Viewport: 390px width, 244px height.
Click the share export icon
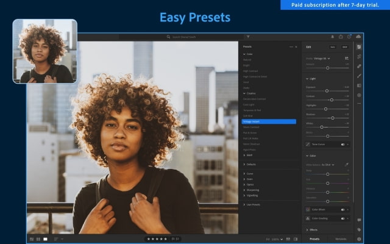341,37
